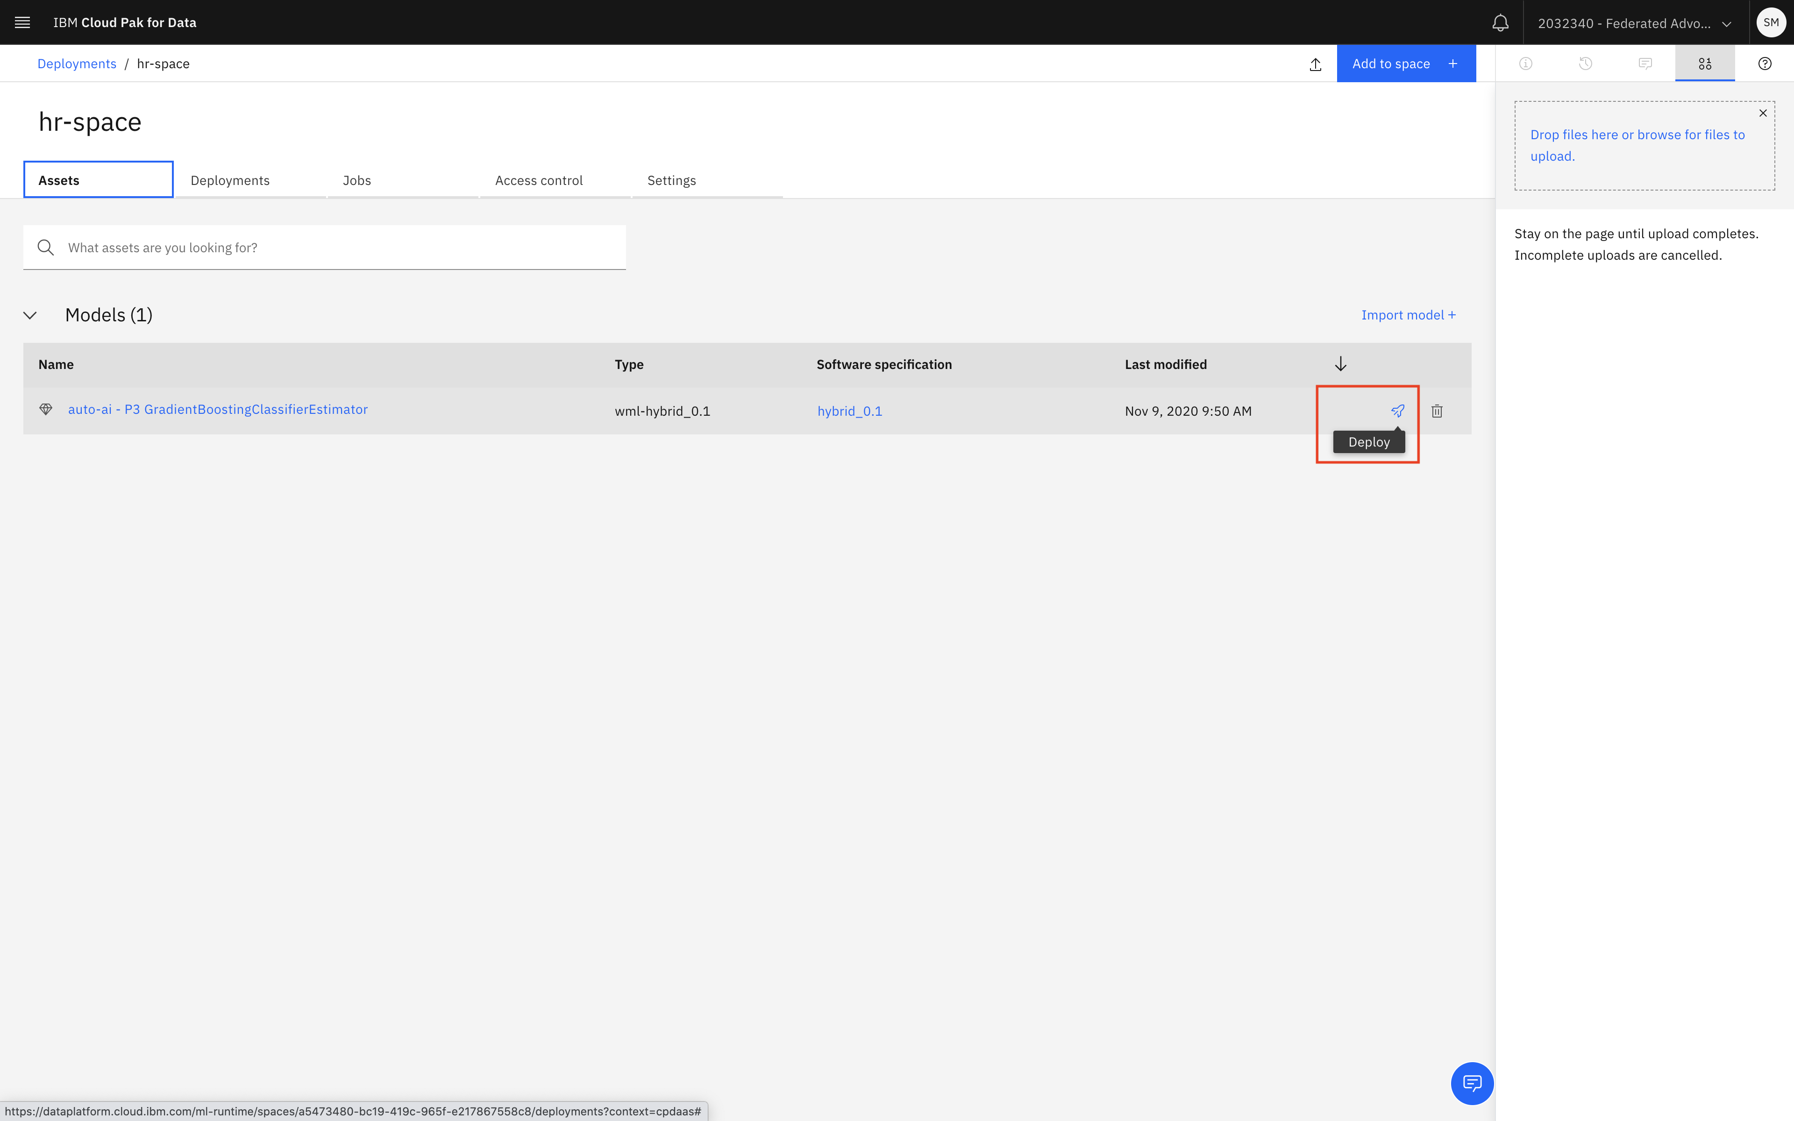The width and height of the screenshot is (1794, 1121).
Task: Open the notifications bell
Action: point(1500,23)
